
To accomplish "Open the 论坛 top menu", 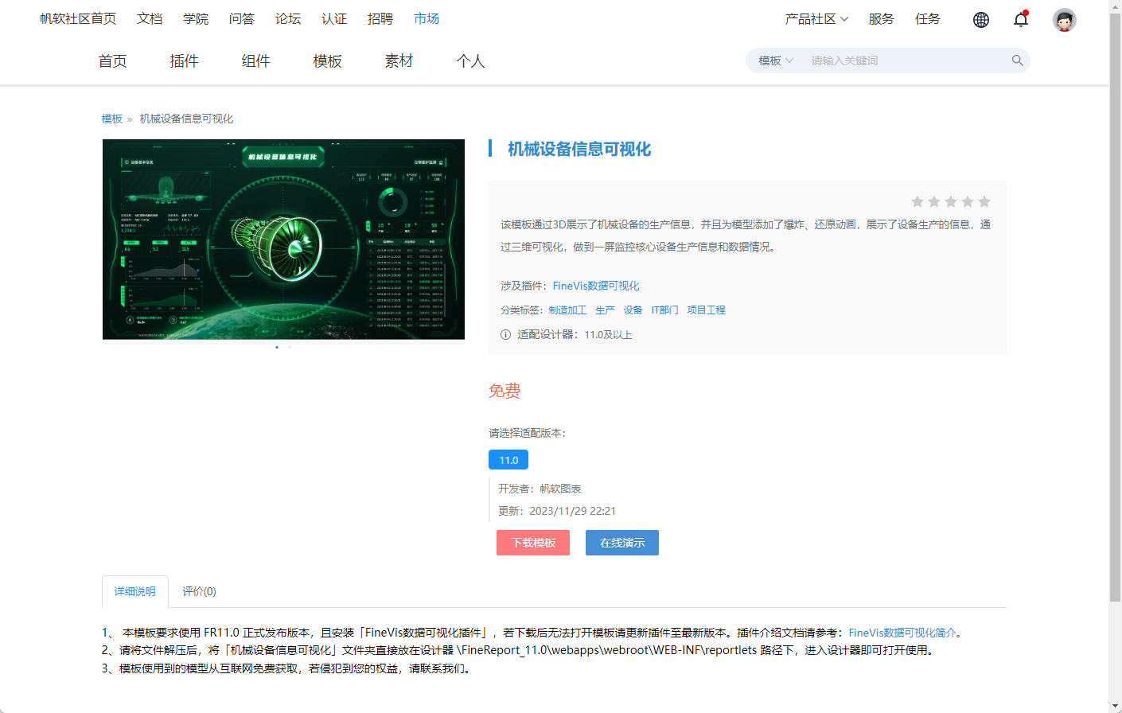I will point(288,19).
